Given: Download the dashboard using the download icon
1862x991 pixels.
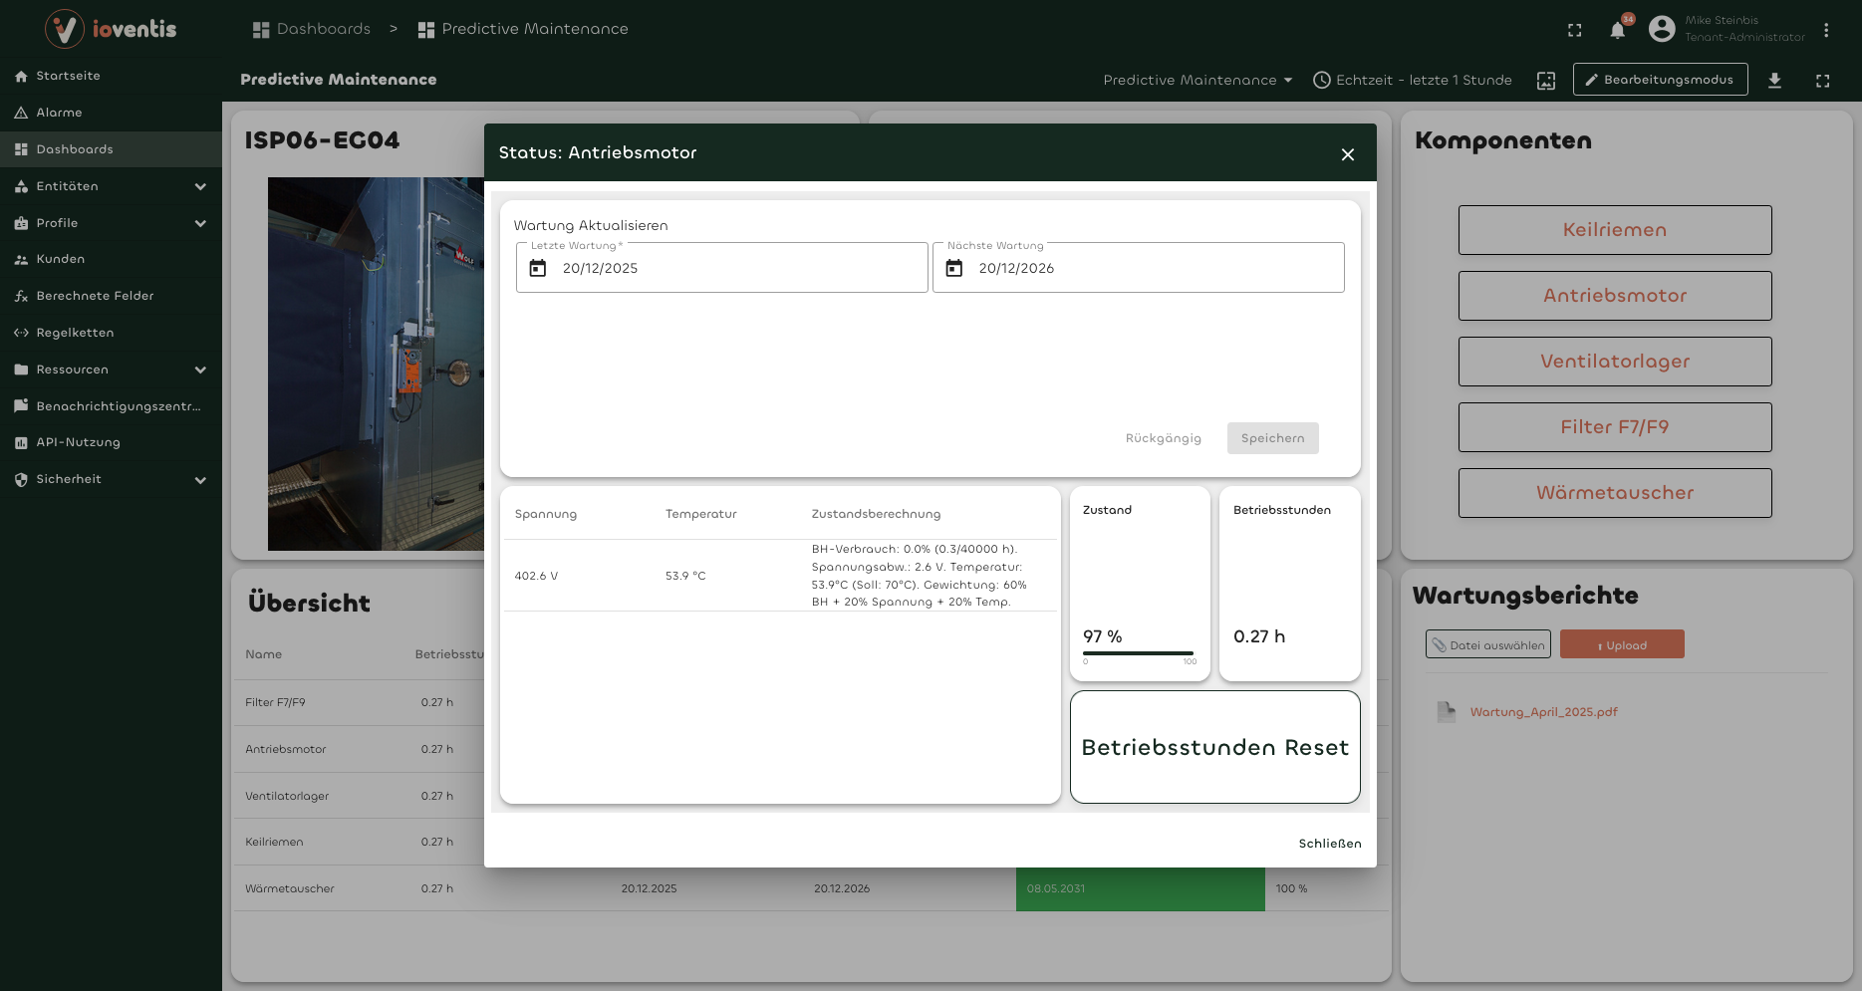Looking at the screenshot, I should pyautogui.click(x=1774, y=81).
